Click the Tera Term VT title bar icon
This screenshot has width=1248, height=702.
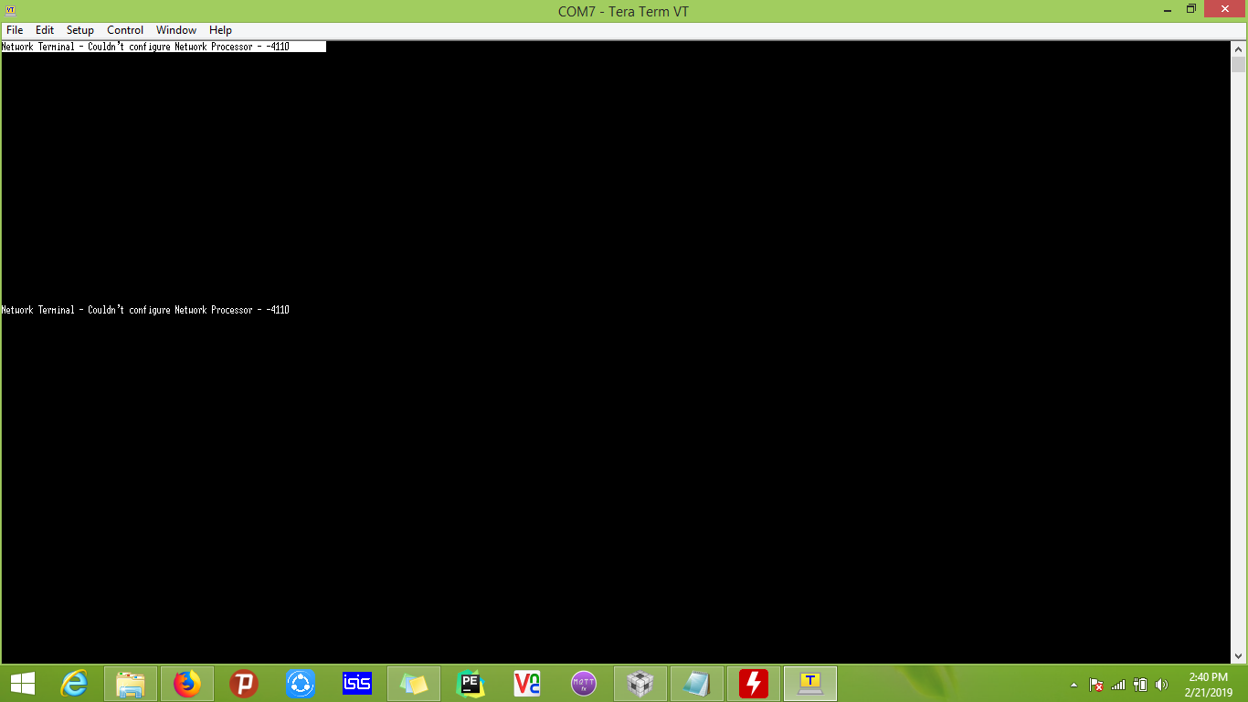point(11,10)
